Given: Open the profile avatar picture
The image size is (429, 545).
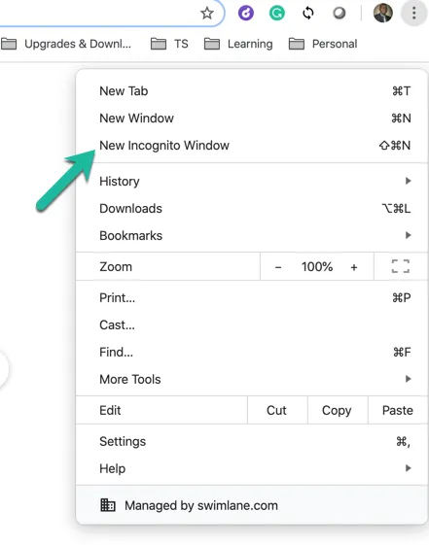Looking at the screenshot, I should 383,14.
